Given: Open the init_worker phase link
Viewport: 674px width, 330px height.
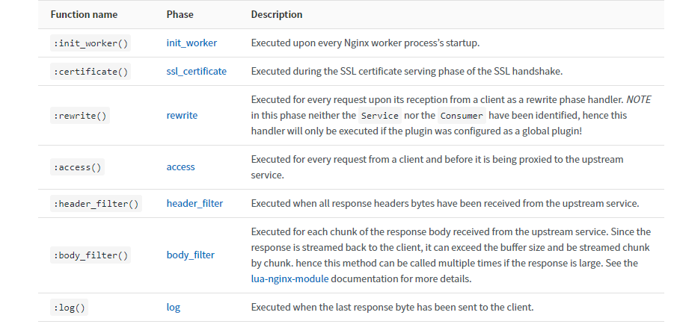Looking at the screenshot, I should [x=192, y=43].
